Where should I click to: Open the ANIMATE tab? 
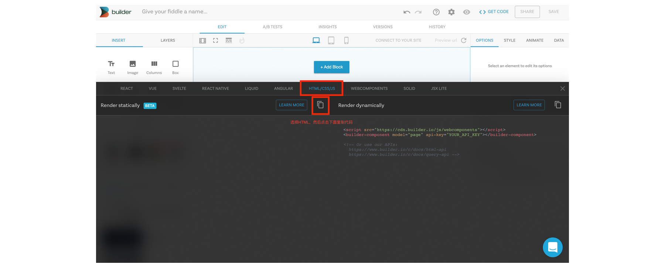click(x=535, y=40)
